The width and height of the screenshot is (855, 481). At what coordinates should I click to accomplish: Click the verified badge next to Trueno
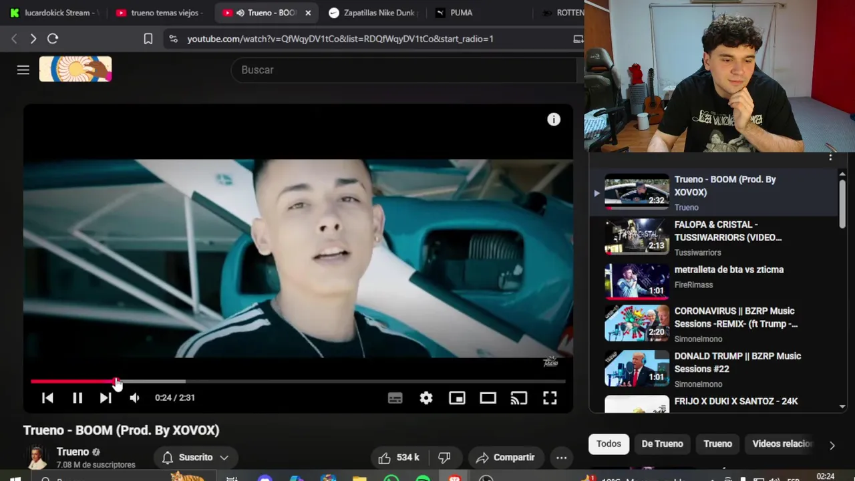[96, 452]
